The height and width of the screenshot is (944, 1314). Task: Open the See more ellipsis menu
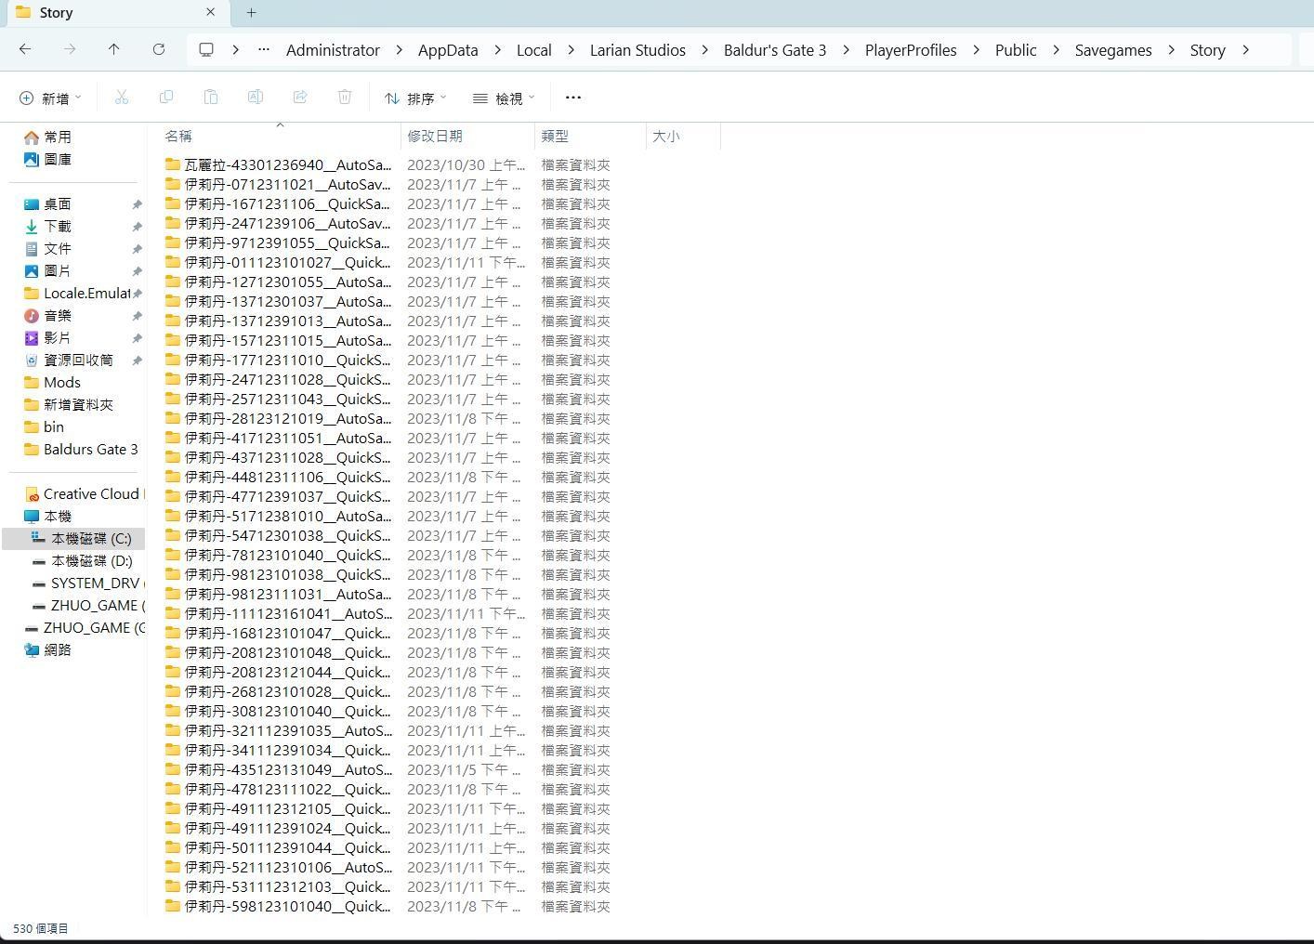click(x=573, y=98)
